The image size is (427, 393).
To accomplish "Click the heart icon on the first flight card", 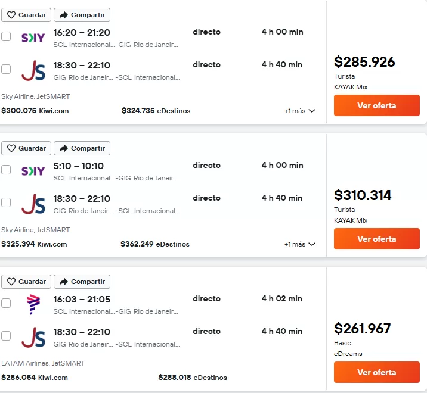I will point(11,15).
